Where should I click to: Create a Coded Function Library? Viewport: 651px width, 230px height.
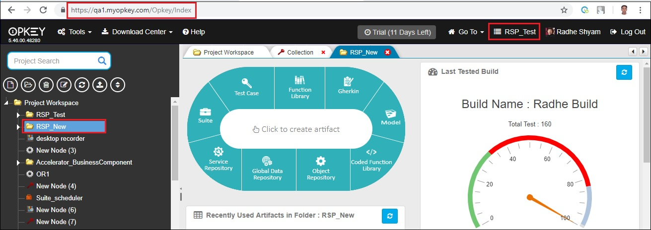pos(371,160)
